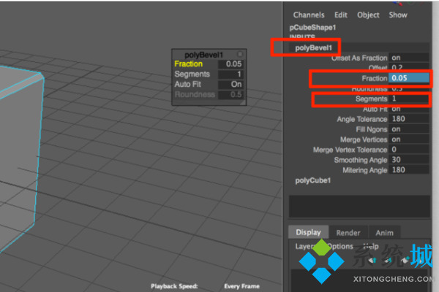Click the polyBevel1 popup's corner options icon
This screenshot has width=439, height=292.
[241, 54]
